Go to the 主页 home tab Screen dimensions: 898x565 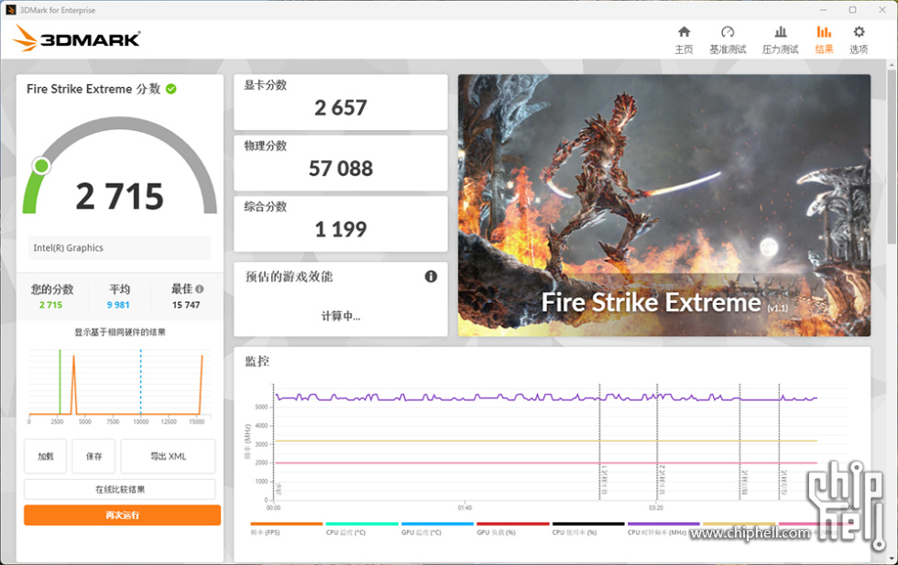point(684,39)
